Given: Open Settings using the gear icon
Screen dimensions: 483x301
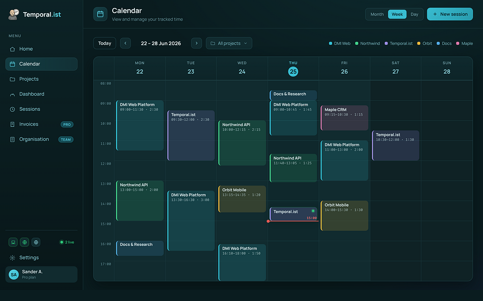Looking at the screenshot, I should [12, 258].
